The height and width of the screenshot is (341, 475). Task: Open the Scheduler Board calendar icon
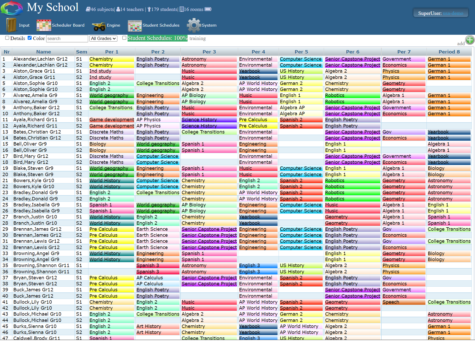click(x=44, y=25)
